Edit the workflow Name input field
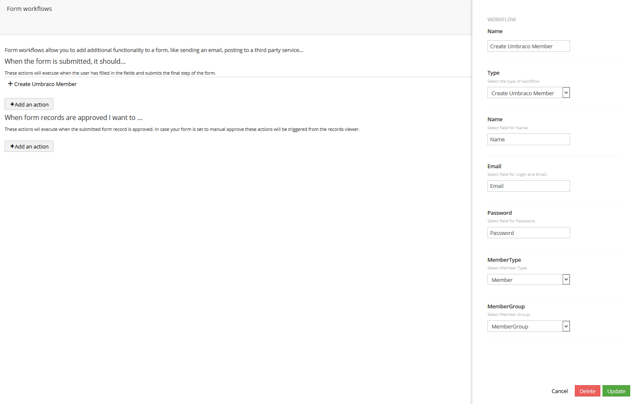 pyautogui.click(x=529, y=46)
